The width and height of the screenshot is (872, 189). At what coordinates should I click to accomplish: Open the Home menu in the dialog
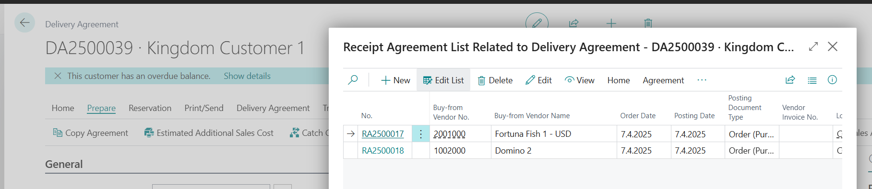(x=619, y=80)
